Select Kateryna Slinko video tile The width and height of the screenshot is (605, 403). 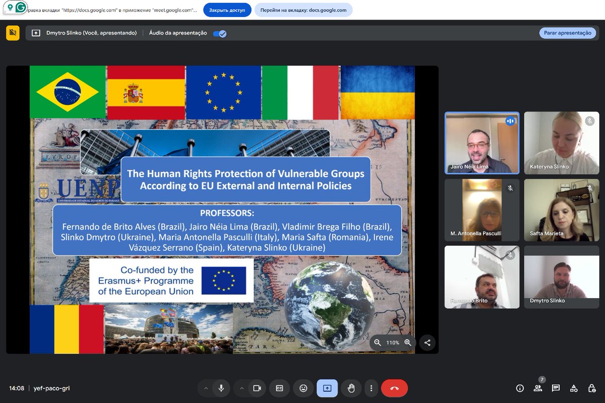click(562, 143)
